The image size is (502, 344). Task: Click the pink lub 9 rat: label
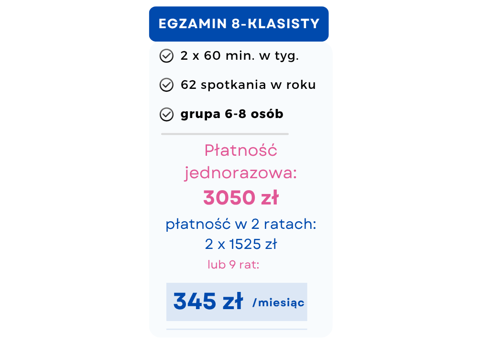233,265
